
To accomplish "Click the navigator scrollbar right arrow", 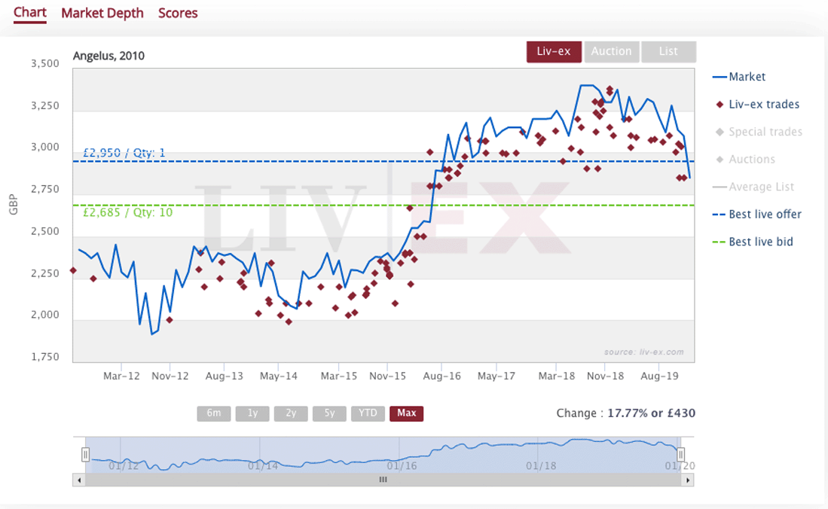I will [x=688, y=480].
